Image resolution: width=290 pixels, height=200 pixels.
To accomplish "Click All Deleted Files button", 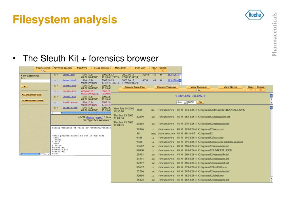I will (x=31, y=95).
